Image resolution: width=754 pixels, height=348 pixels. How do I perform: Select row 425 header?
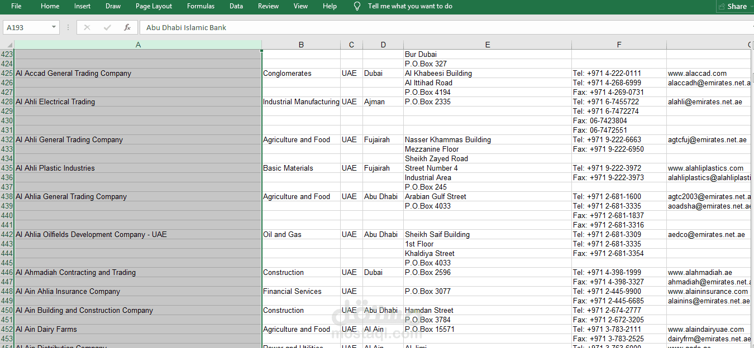(x=7, y=73)
